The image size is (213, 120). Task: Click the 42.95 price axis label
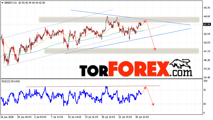207,34
